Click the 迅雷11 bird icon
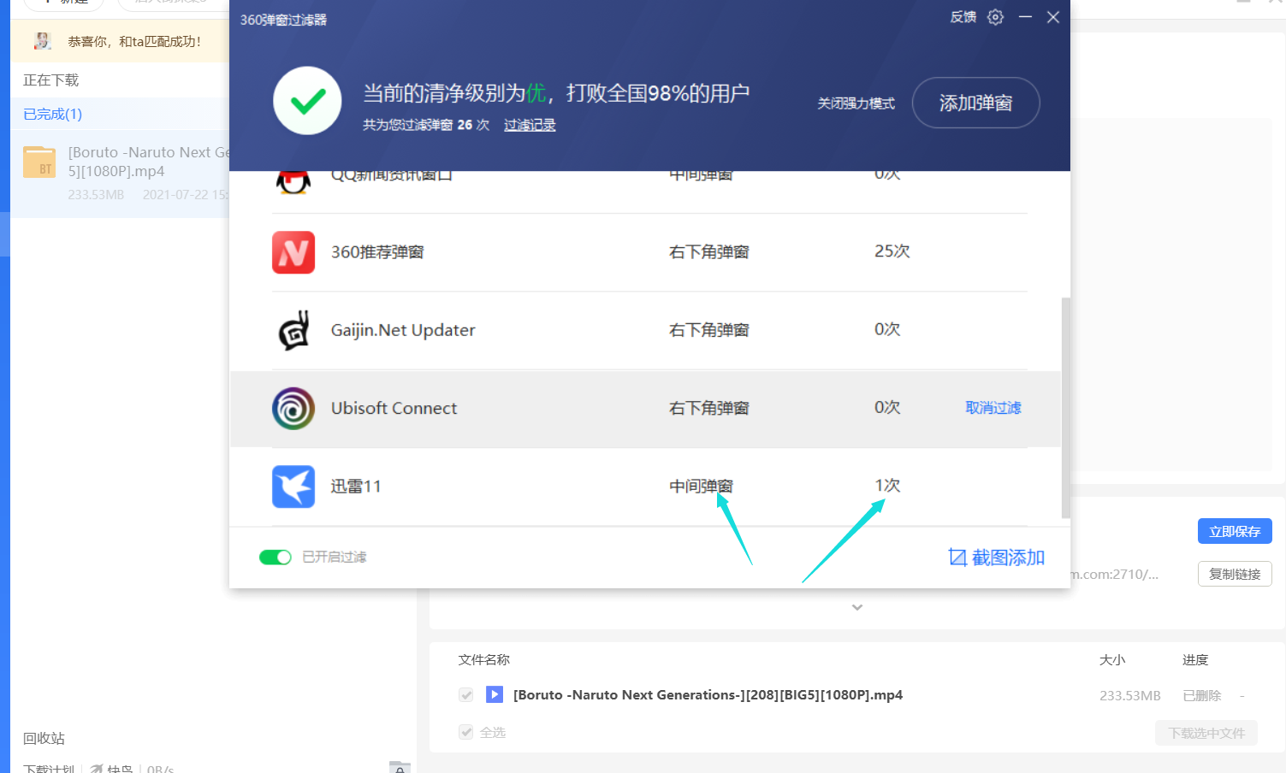The height and width of the screenshot is (773, 1286). pos(293,487)
